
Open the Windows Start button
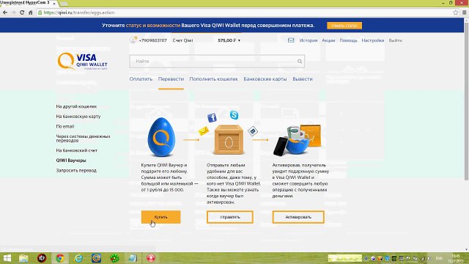(7, 258)
